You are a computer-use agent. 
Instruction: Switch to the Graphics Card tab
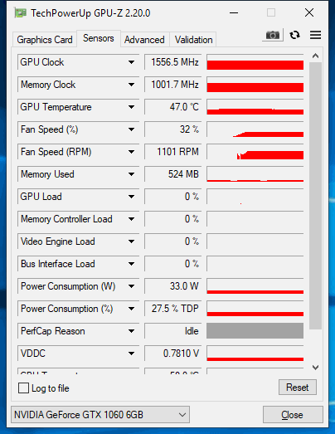point(45,40)
